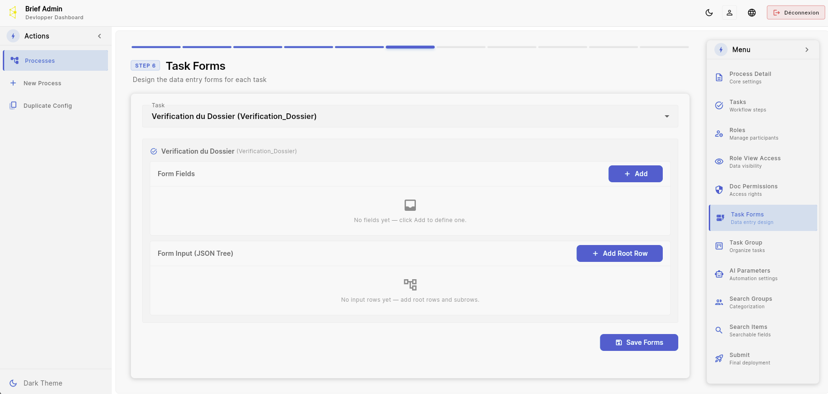Collapse the Actions sidebar chevron
The width and height of the screenshot is (828, 394).
(100, 36)
